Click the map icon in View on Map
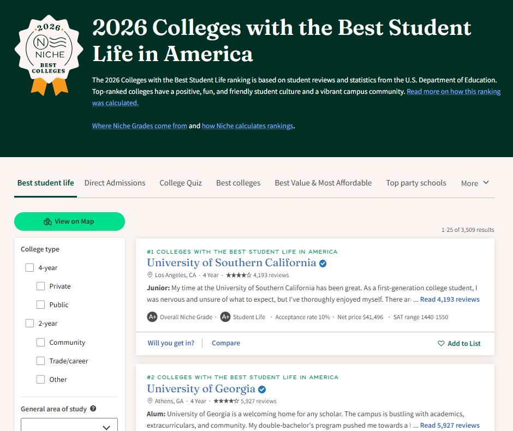The height and width of the screenshot is (431, 513). pyautogui.click(x=47, y=222)
